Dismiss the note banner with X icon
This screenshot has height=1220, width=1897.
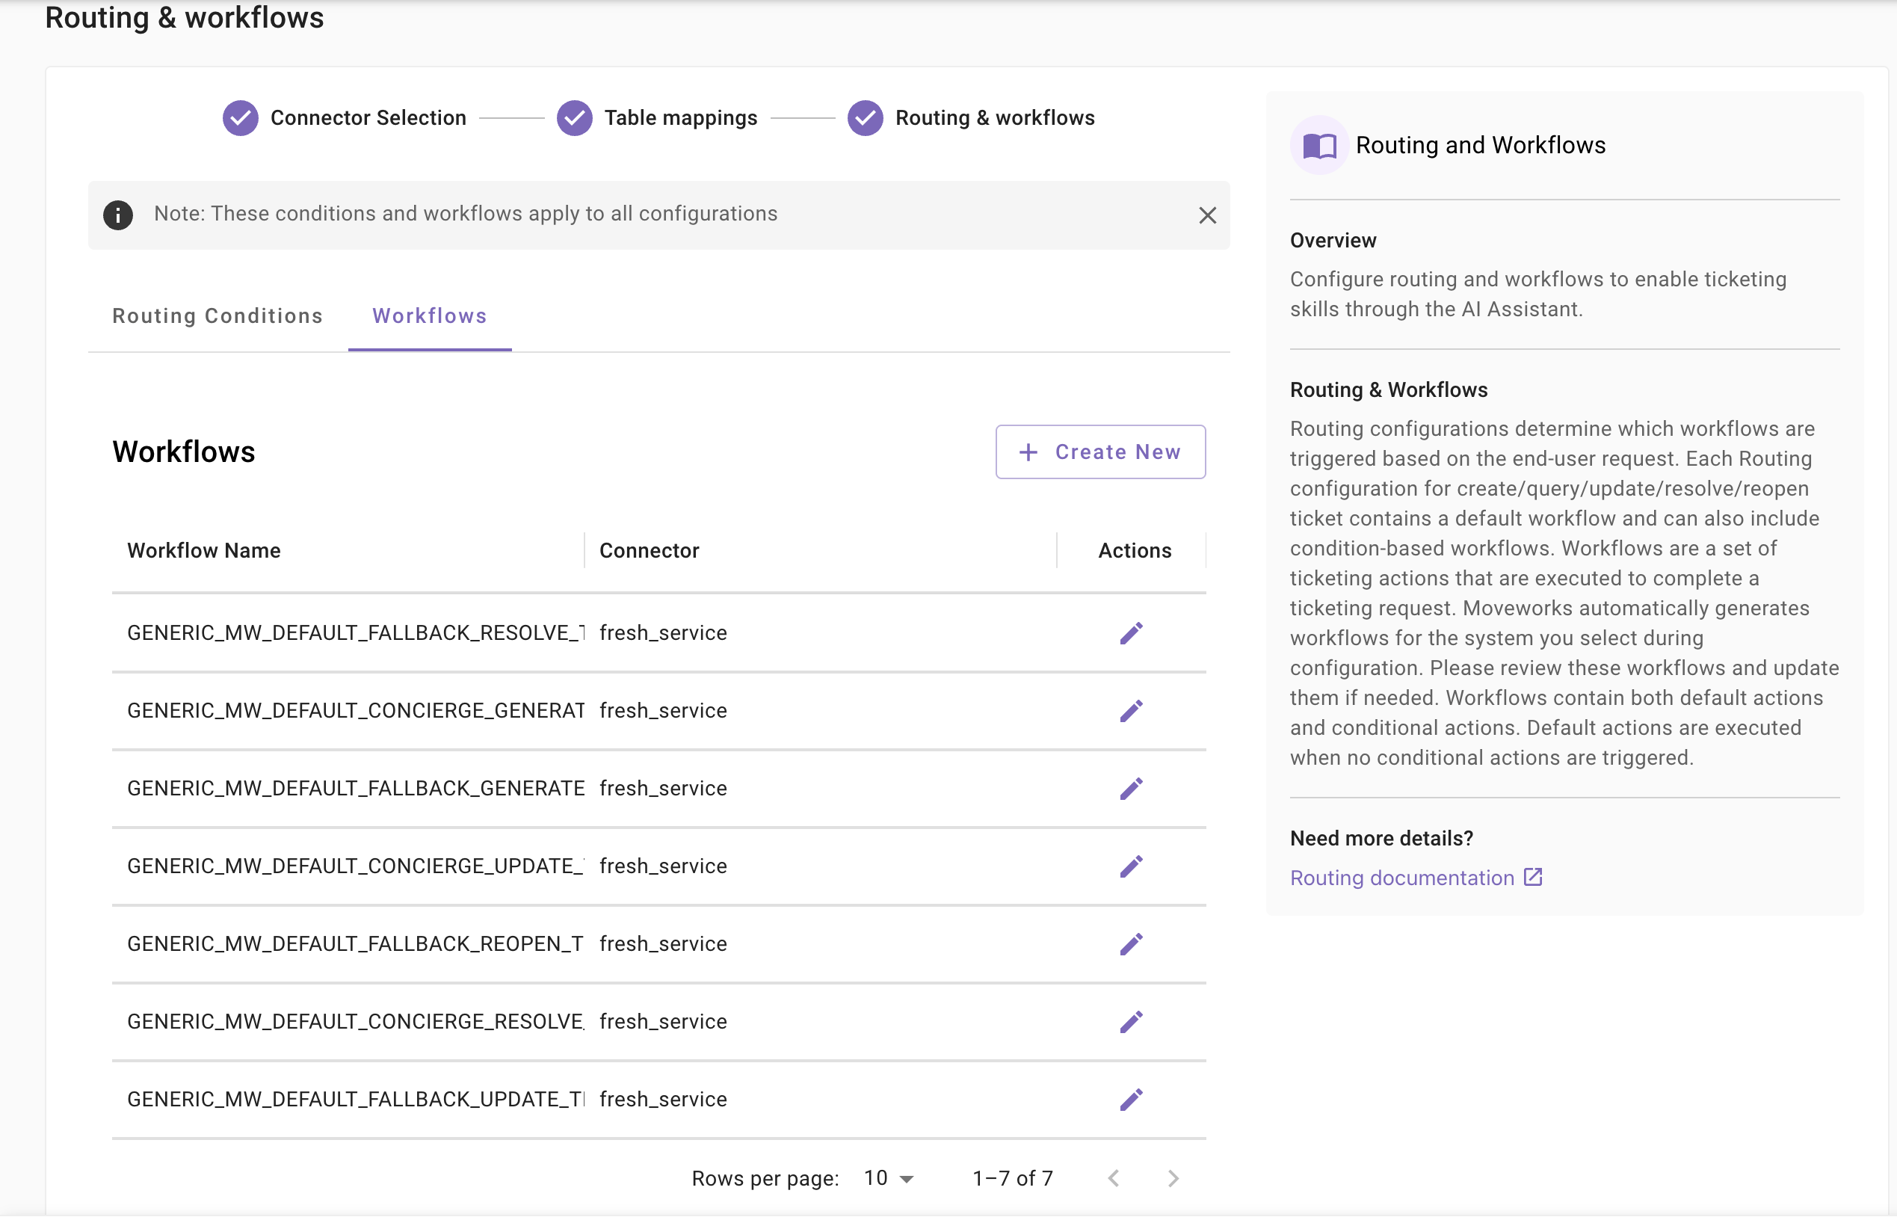[x=1206, y=215]
